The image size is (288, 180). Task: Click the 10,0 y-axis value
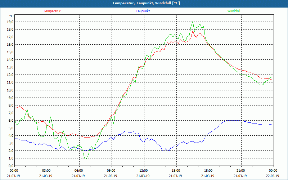click(10, 90)
